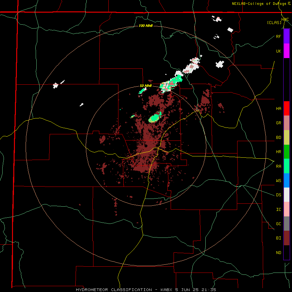Click the DS legend label
Viewport: 292px width, 292px height.
278,195
